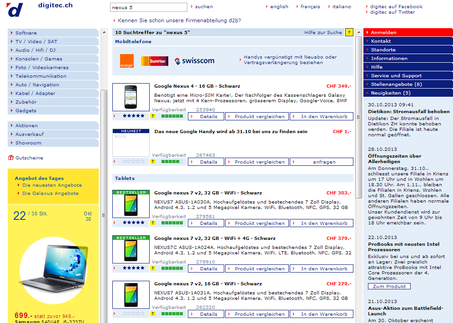The image size is (453, 323).
Task: Switch site language to english
Action: (x=279, y=7)
